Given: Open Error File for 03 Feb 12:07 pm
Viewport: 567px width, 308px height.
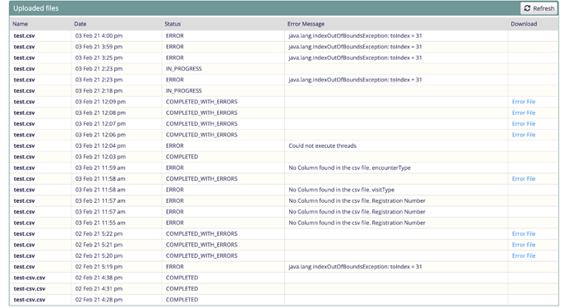Looking at the screenshot, I should 523,124.
